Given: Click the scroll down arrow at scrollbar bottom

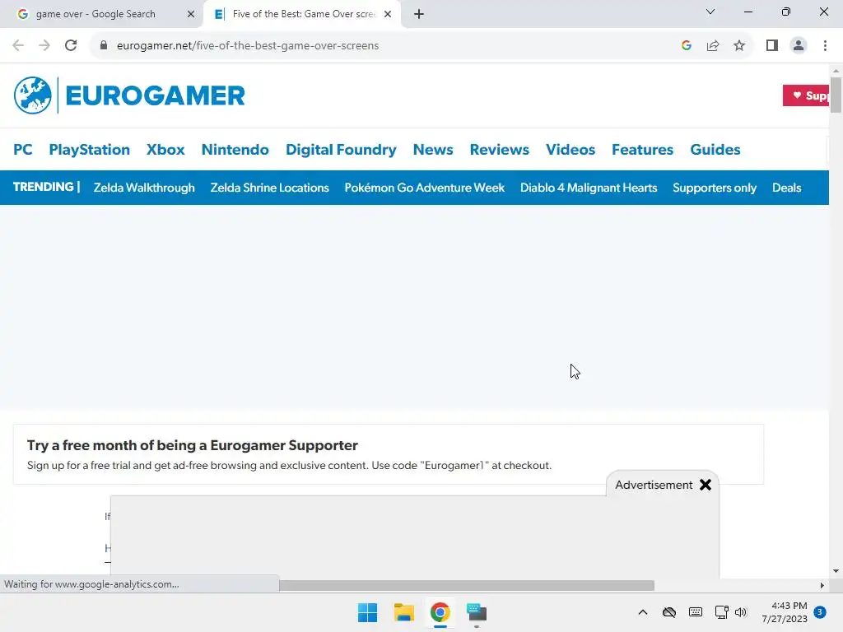Looking at the screenshot, I should 836,571.
